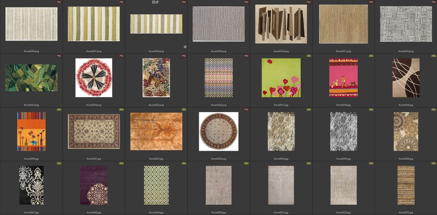Click the PNG badge on round rug Kover0243

(x=246, y=109)
